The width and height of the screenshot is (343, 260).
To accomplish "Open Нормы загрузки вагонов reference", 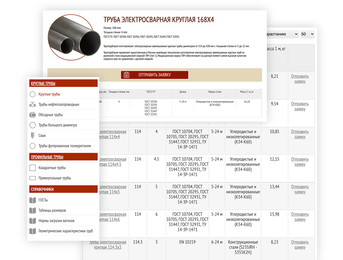I will (x=56, y=221).
